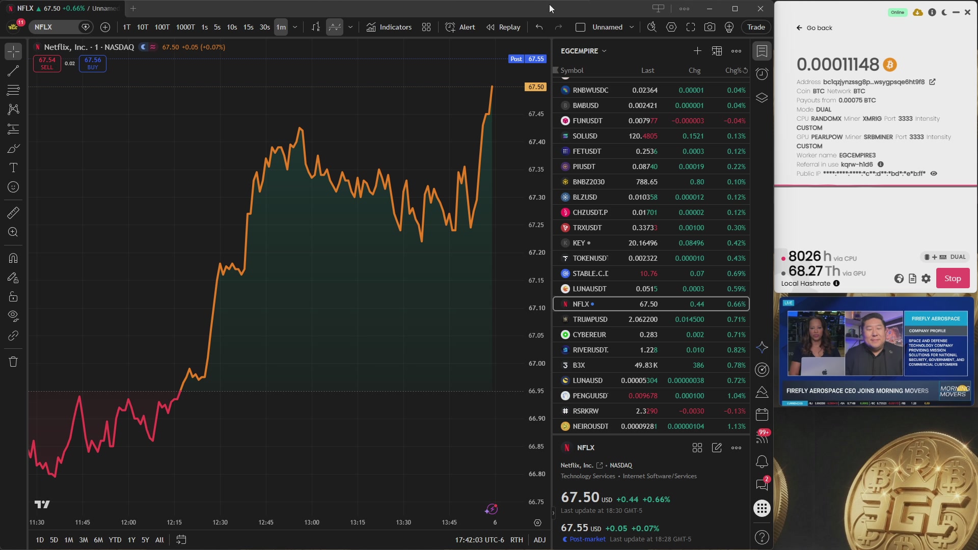
Task: Remove drawings with the trash icon
Action: [13, 362]
